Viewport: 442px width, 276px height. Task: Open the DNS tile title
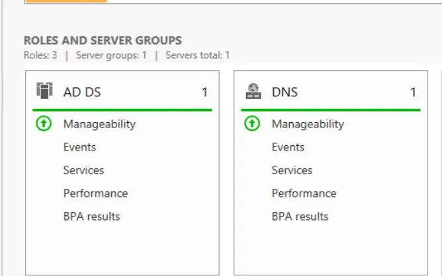tap(285, 92)
